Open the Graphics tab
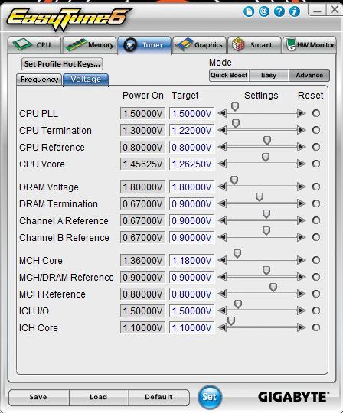Viewport: 343px width, 413px height. click(200, 45)
